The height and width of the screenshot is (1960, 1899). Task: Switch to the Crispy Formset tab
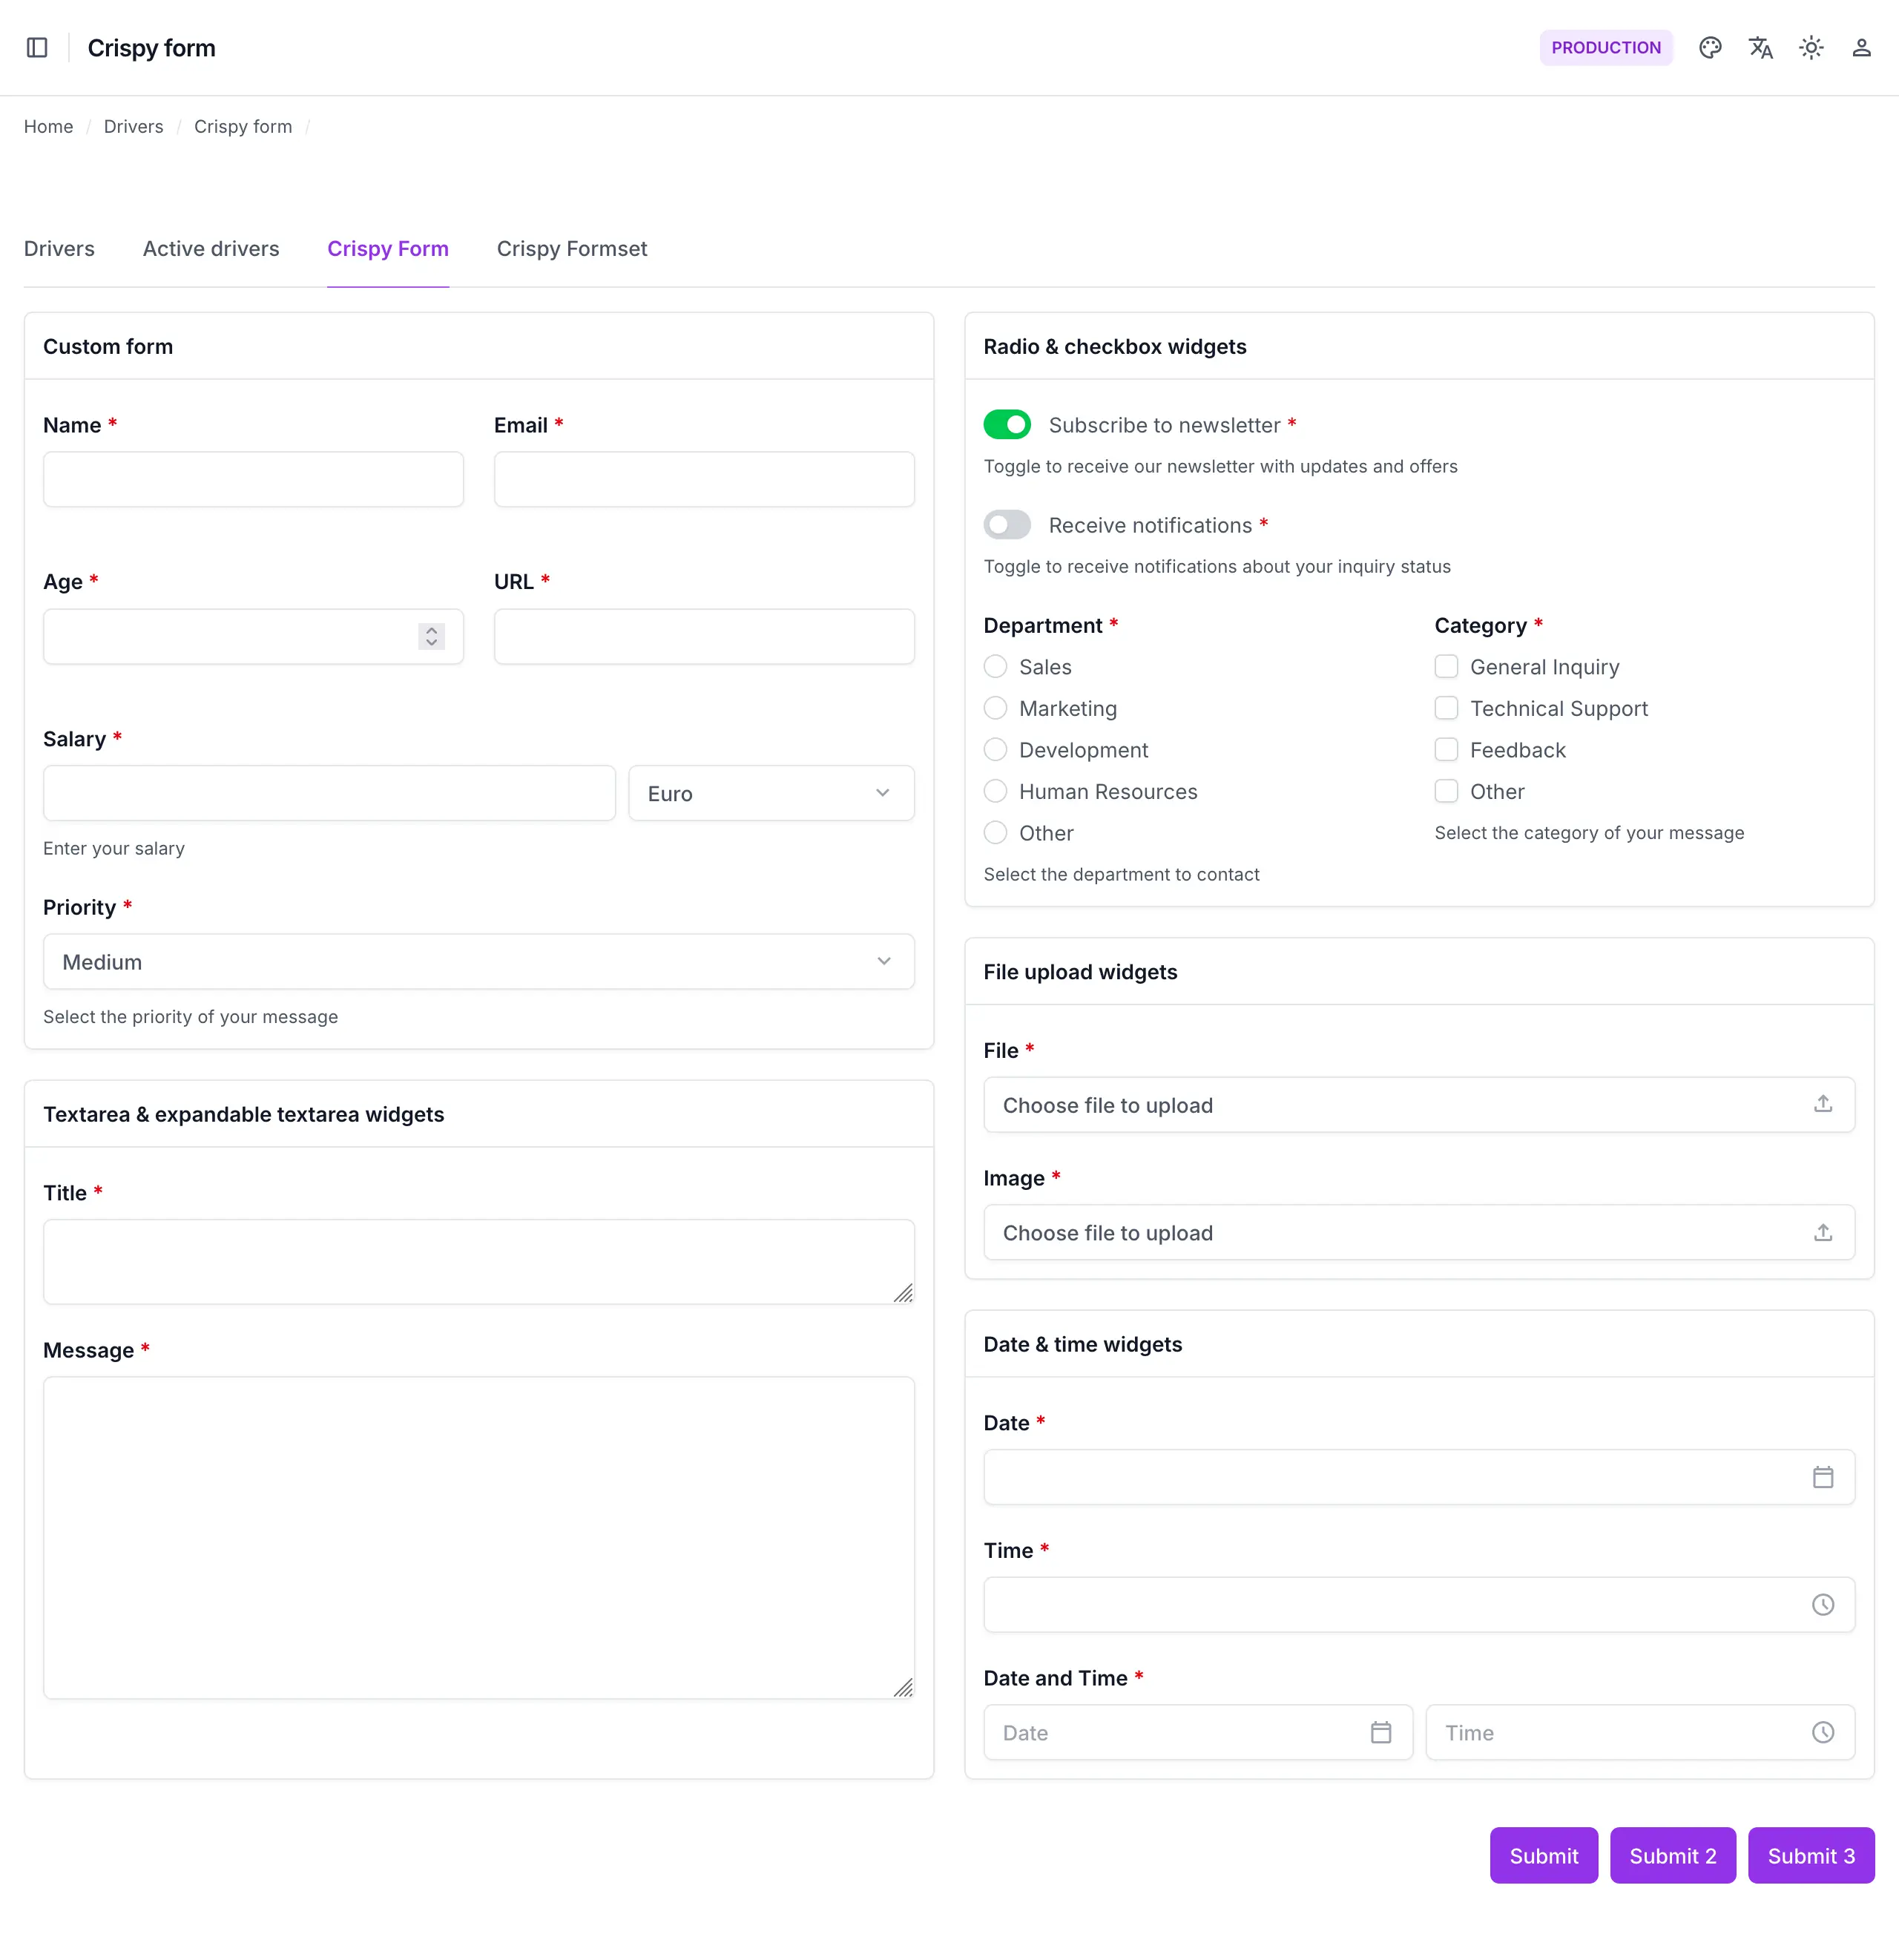pos(572,249)
